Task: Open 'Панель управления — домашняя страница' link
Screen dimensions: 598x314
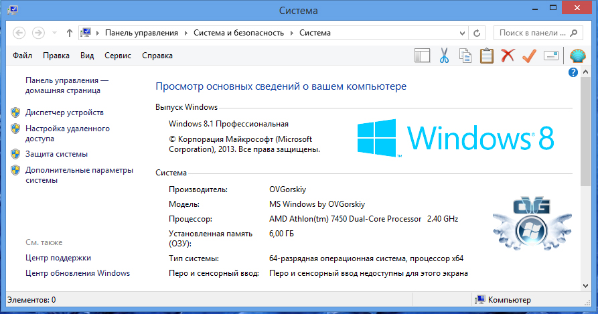Action: pos(67,85)
